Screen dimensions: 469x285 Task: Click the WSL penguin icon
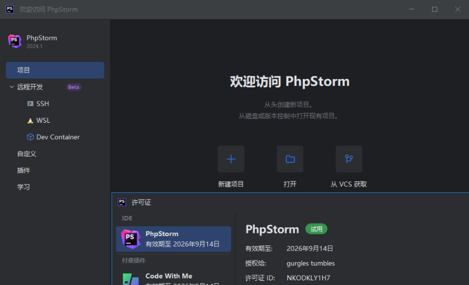(30, 121)
